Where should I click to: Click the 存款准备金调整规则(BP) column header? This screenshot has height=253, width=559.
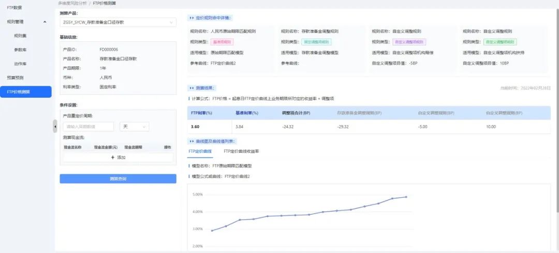click(x=359, y=113)
